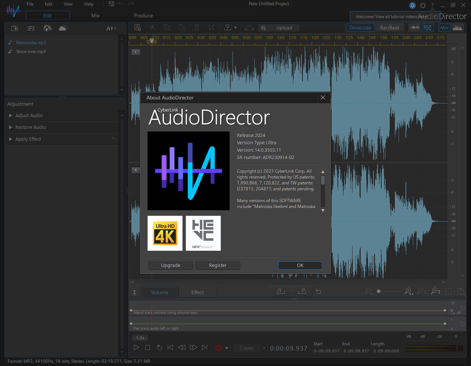Open the File menu
The image size is (471, 366).
pos(30,4)
